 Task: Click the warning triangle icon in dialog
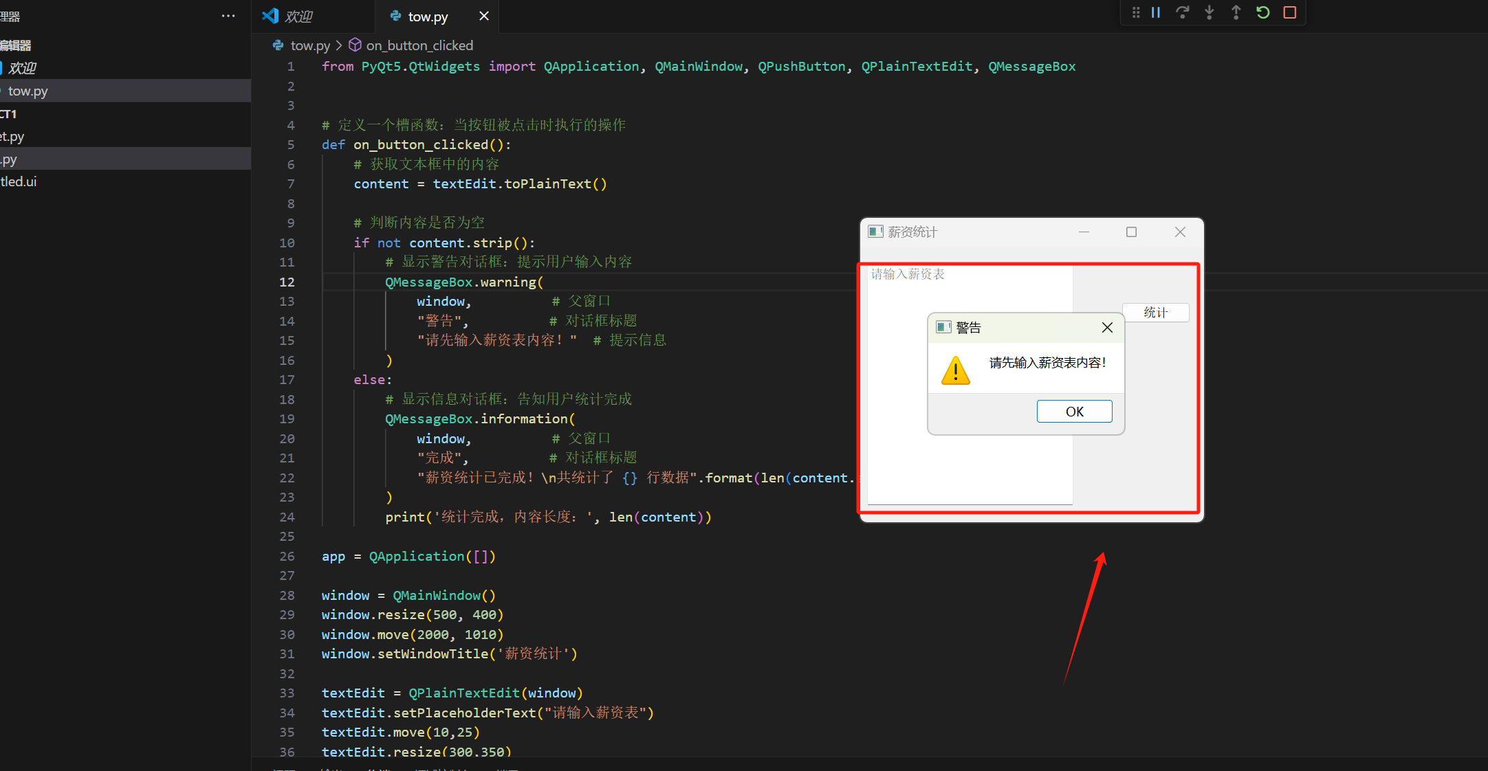955,370
